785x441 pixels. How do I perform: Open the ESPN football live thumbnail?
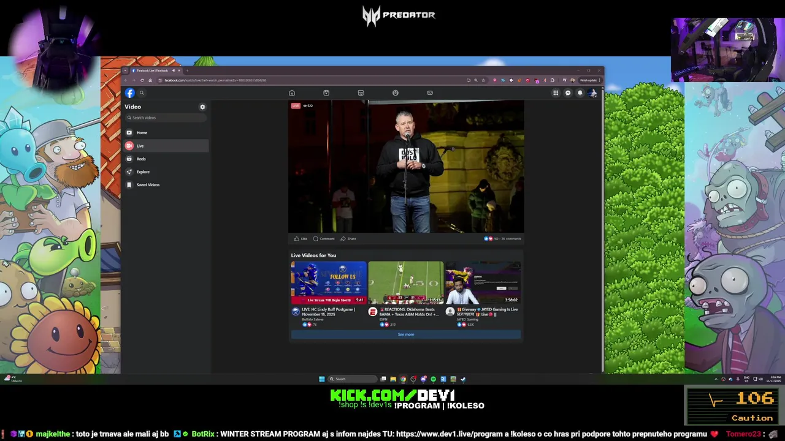click(x=405, y=282)
